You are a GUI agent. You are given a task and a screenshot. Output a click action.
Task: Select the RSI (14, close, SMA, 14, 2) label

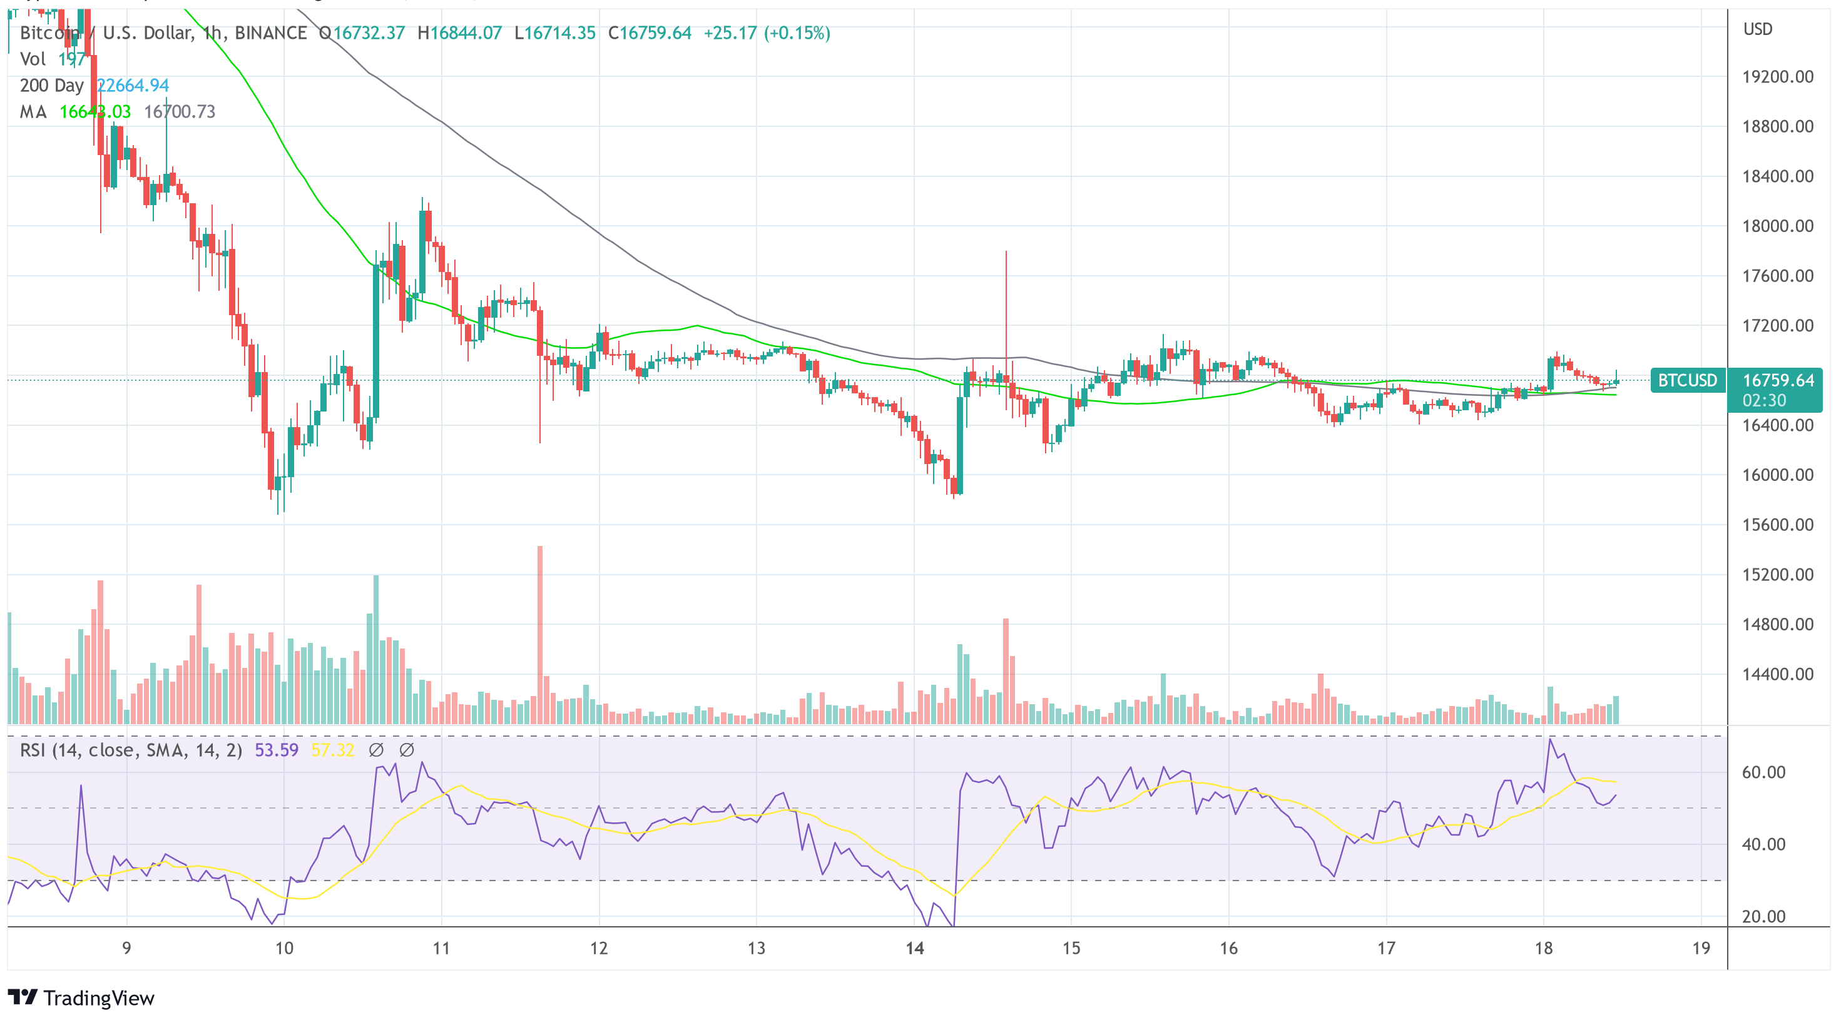click(x=131, y=750)
